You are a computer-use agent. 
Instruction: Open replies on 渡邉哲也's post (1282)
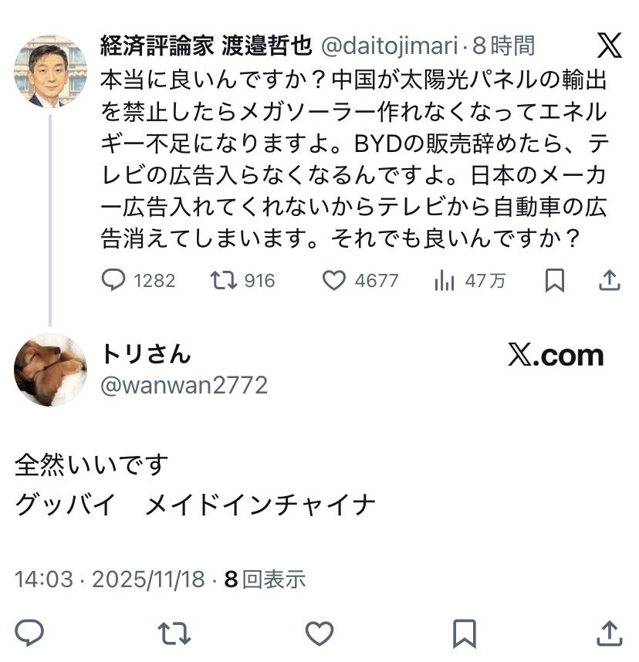click(x=113, y=281)
